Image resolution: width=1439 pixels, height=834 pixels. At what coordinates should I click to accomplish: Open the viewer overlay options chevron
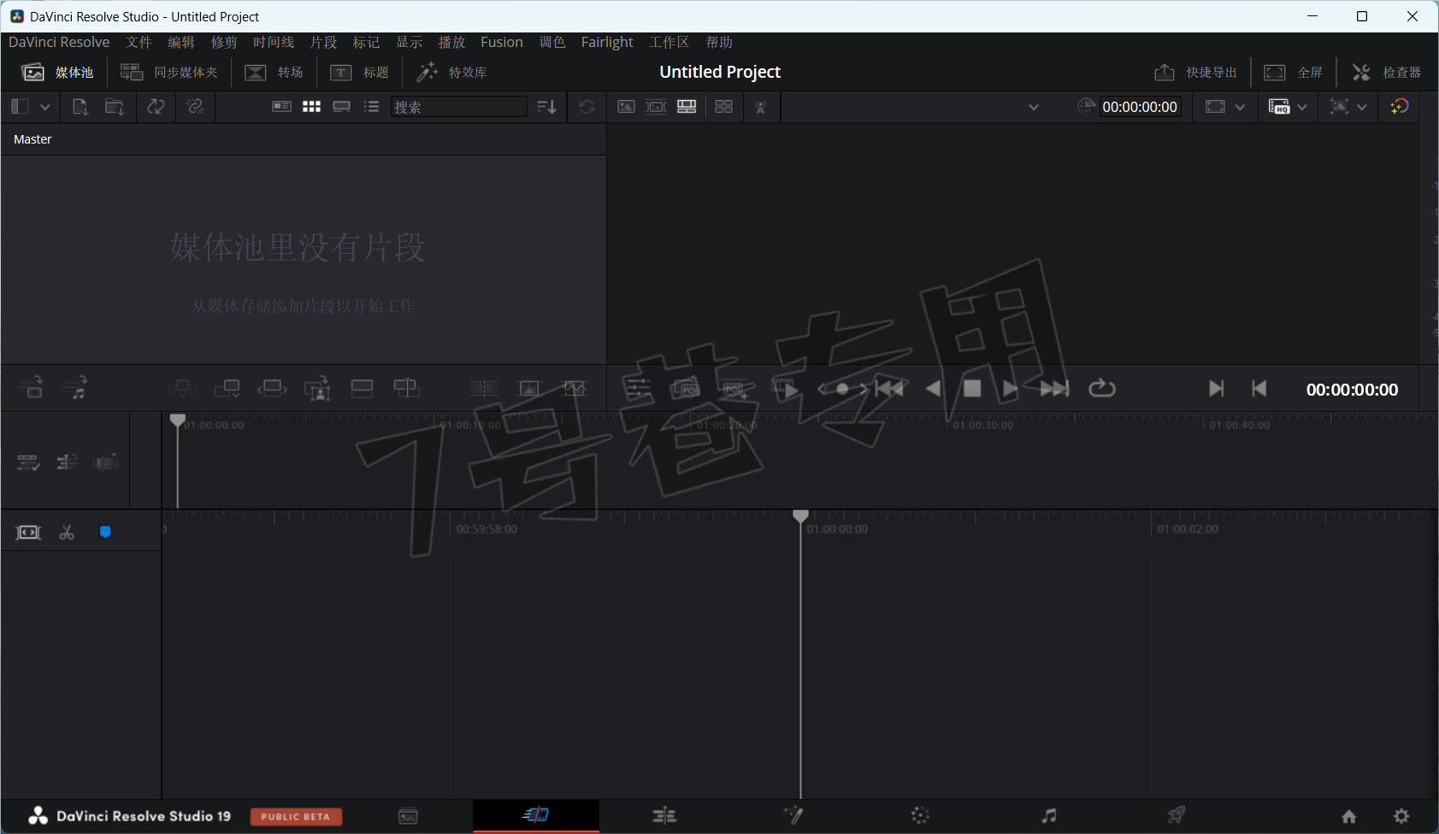pos(1362,107)
